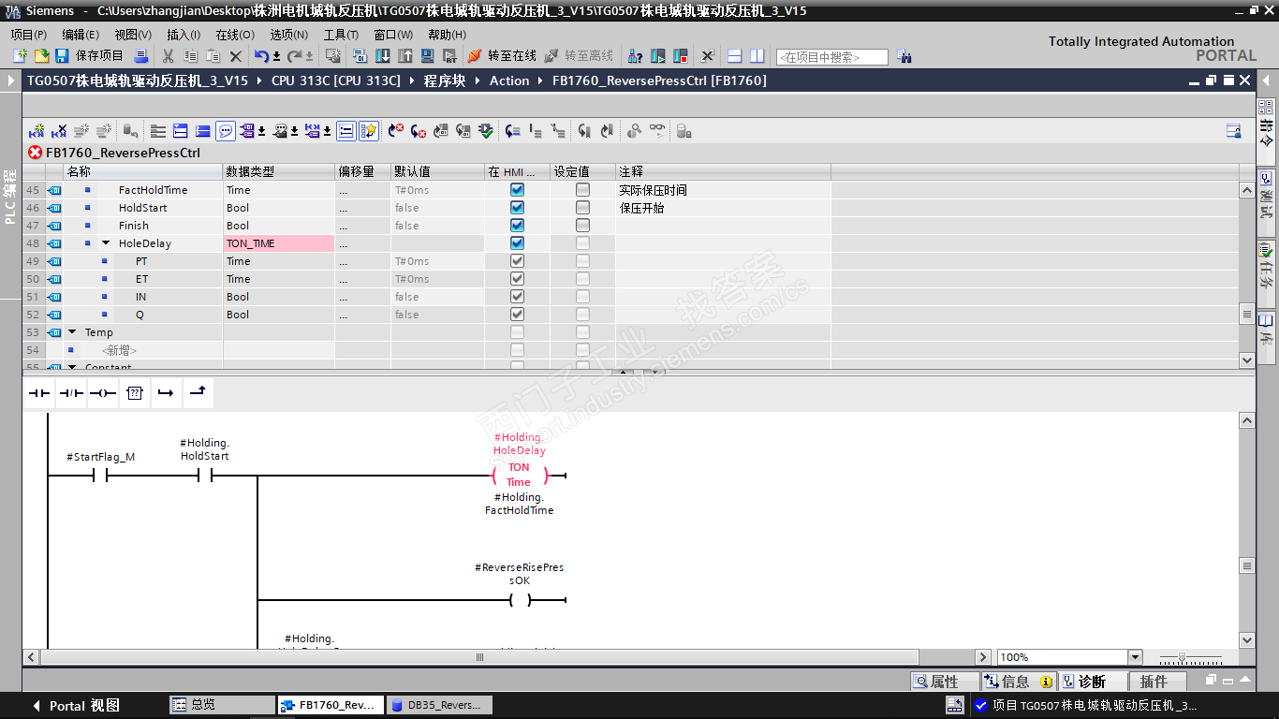1279x719 pixels.
Task: Click the Stop CPU icon
Action: pos(681,56)
